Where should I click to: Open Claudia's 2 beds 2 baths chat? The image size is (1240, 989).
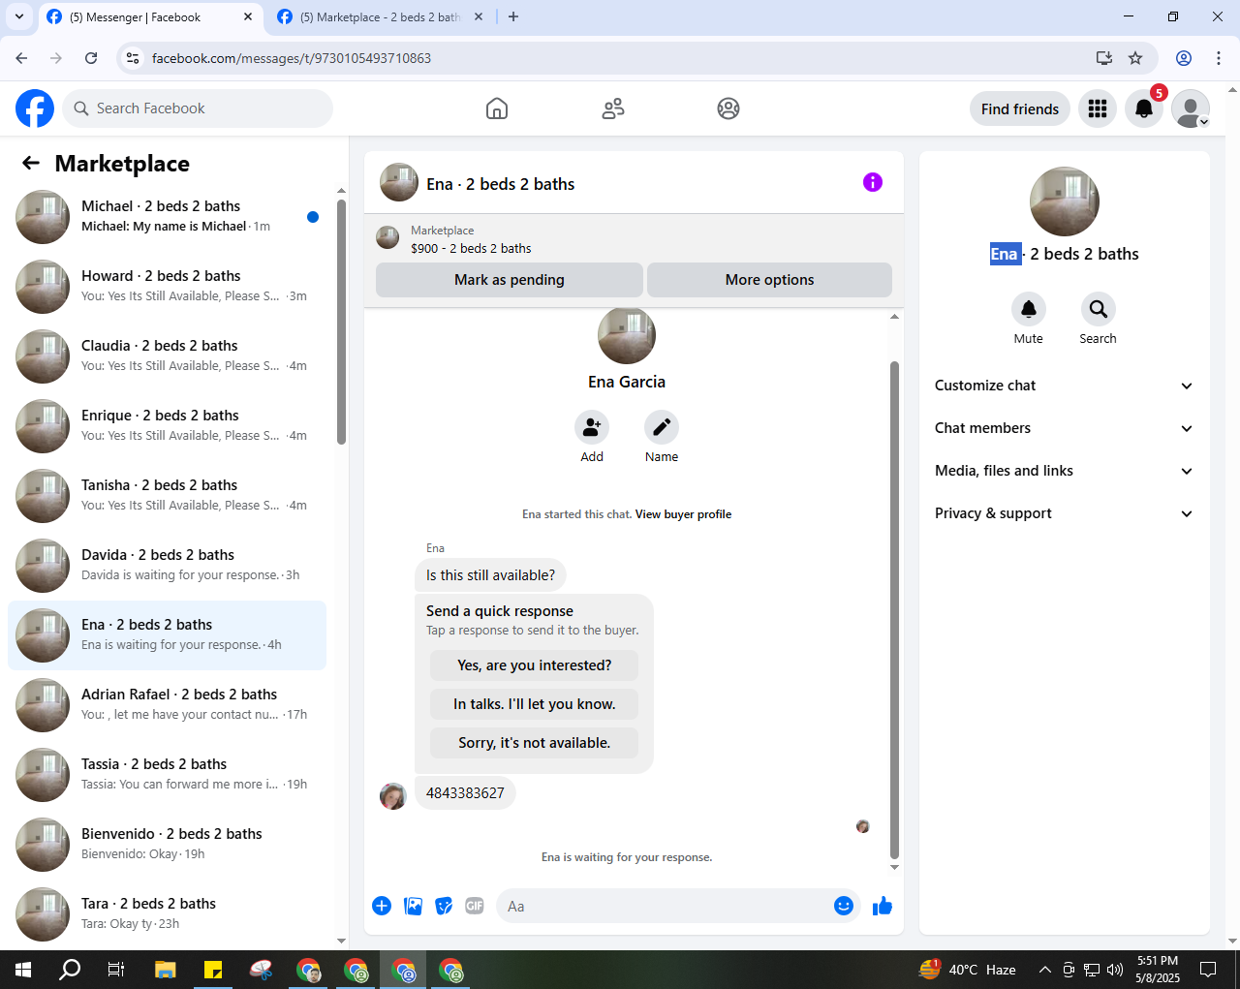(167, 356)
